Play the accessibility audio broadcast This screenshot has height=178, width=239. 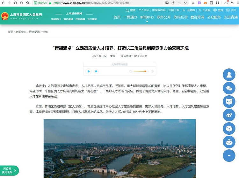click(x=89, y=72)
